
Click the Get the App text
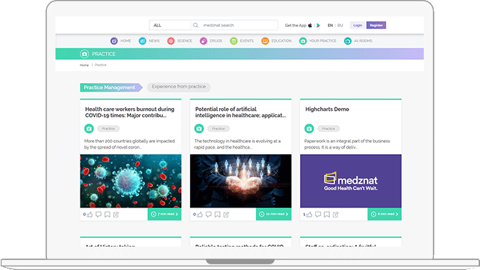coord(295,26)
